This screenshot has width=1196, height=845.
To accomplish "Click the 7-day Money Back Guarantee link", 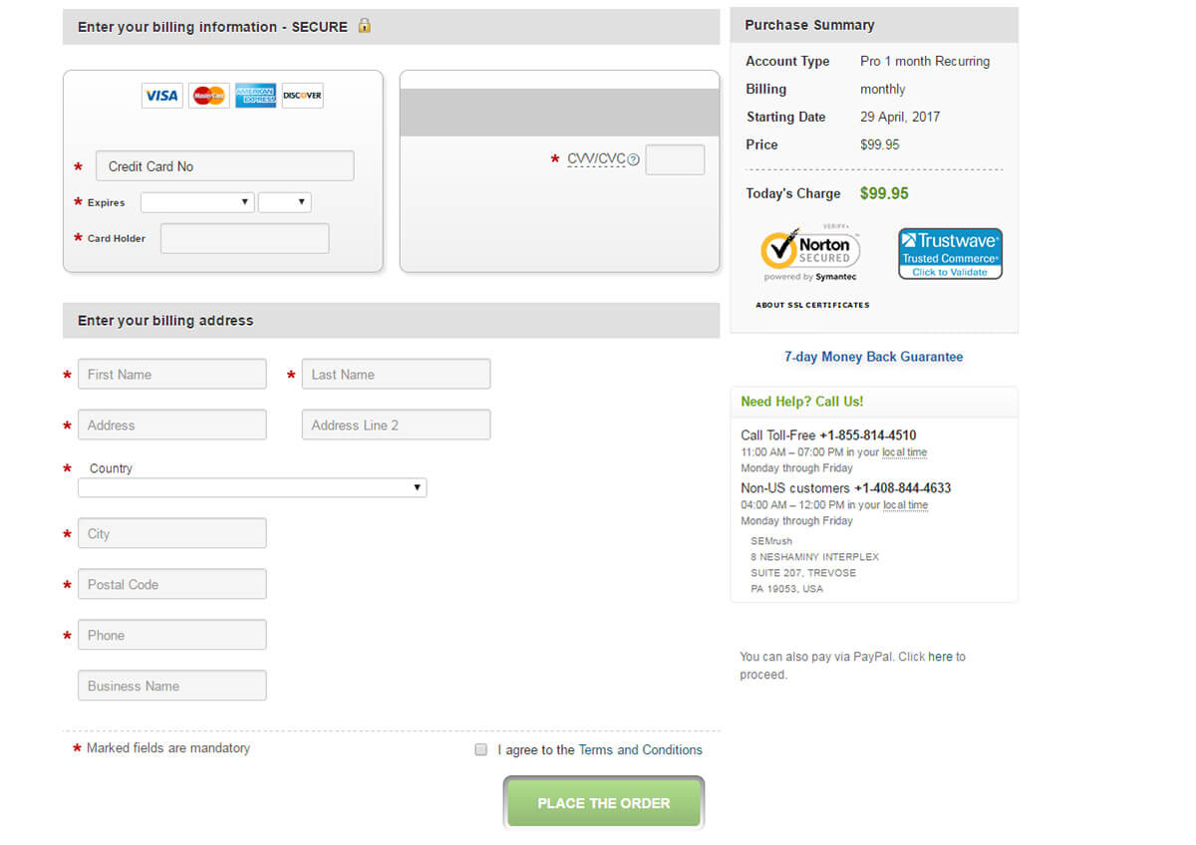I will 874,357.
